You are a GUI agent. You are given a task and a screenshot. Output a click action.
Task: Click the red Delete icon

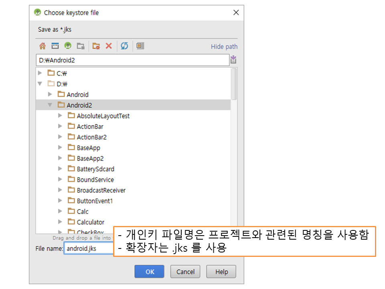(x=109, y=46)
